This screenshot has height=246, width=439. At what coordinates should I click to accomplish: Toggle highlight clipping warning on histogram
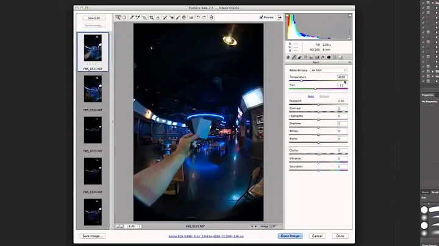(350, 16)
